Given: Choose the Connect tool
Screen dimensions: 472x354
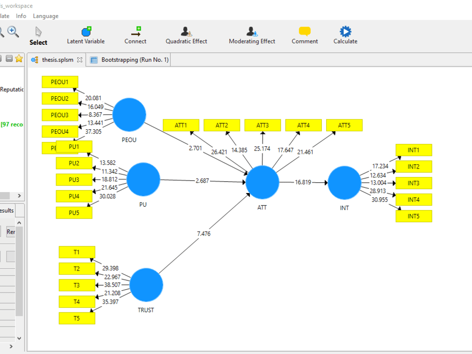Looking at the screenshot, I should pyautogui.click(x=135, y=33).
